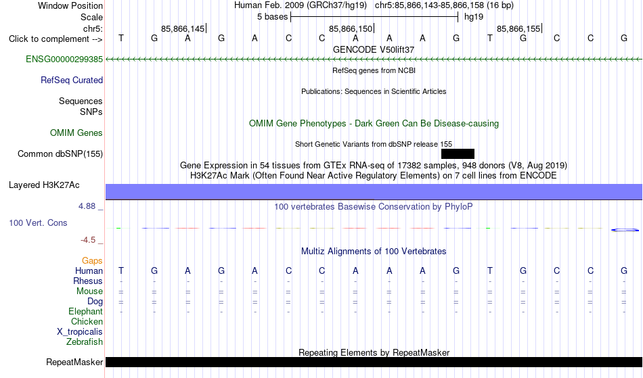The height and width of the screenshot is (378, 643).
Task: Select the Rhesus alignment row label
Action: tap(88, 281)
